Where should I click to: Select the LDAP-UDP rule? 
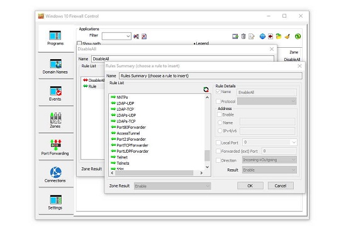point(125,103)
